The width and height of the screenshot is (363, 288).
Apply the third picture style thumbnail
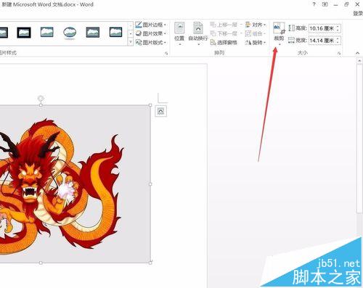coord(47,32)
